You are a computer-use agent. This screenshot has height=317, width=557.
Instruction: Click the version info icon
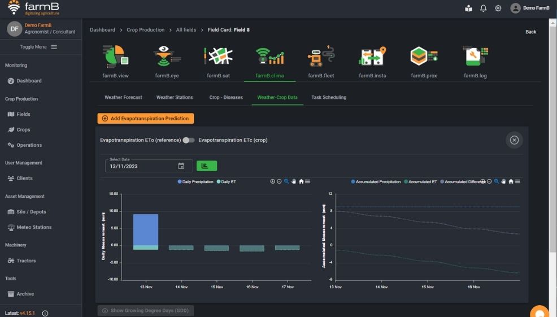(x=45, y=313)
